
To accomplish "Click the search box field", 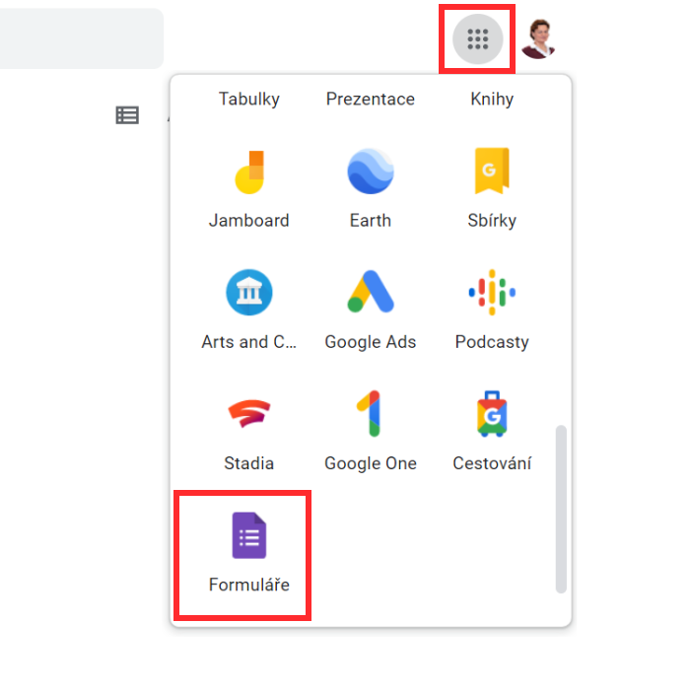I will coord(82,38).
